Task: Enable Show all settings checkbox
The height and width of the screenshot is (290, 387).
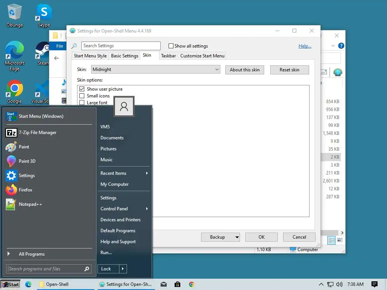Action: click(171, 46)
